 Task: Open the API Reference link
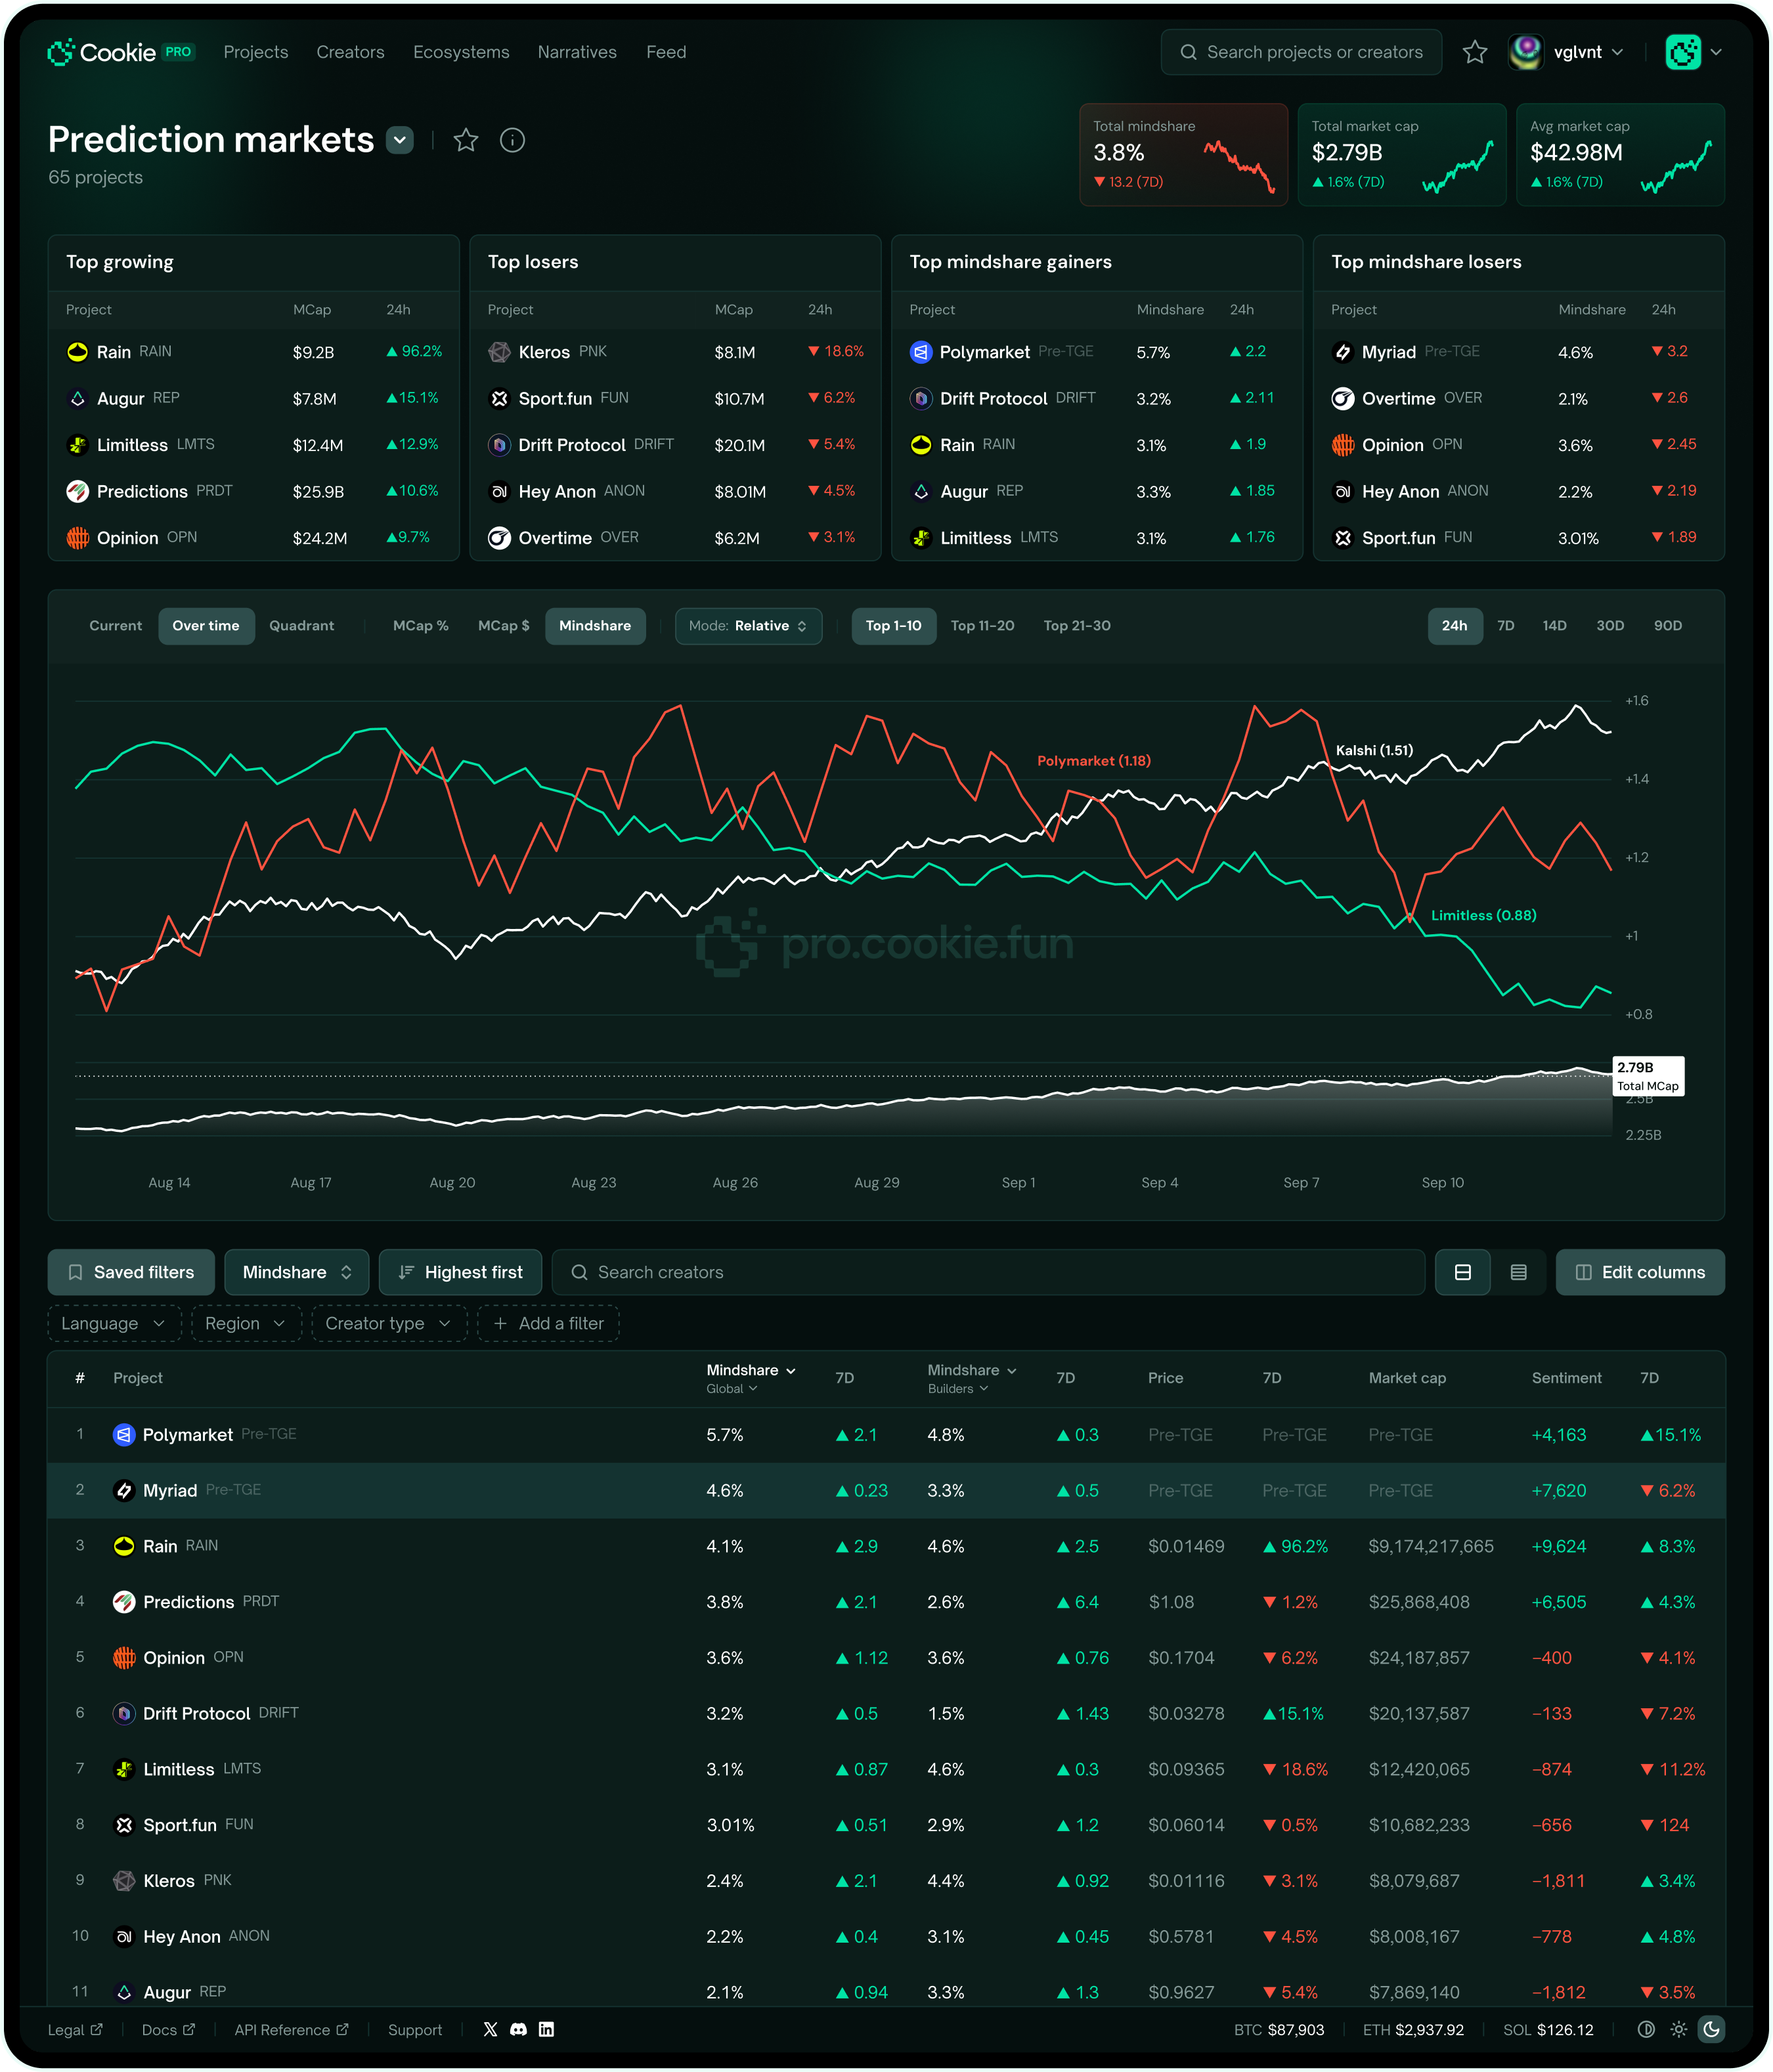[x=291, y=2030]
